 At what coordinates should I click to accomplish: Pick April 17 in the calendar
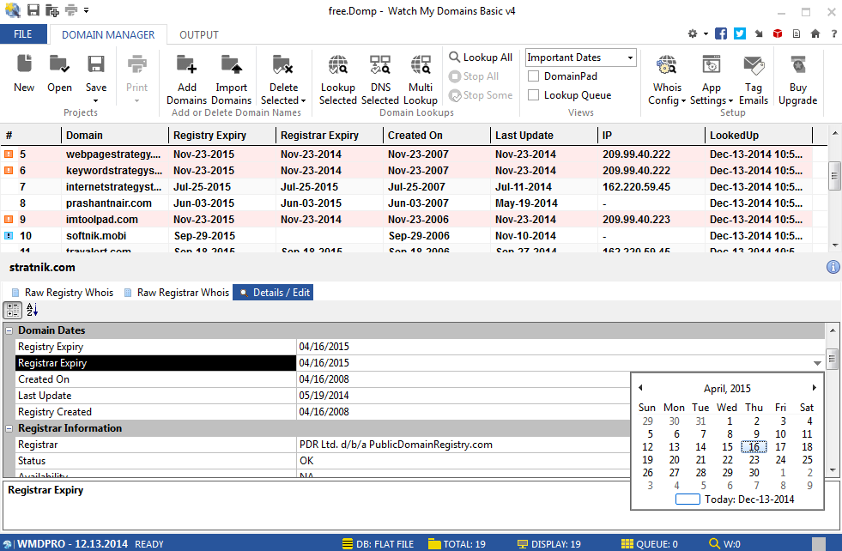pyautogui.click(x=780, y=447)
